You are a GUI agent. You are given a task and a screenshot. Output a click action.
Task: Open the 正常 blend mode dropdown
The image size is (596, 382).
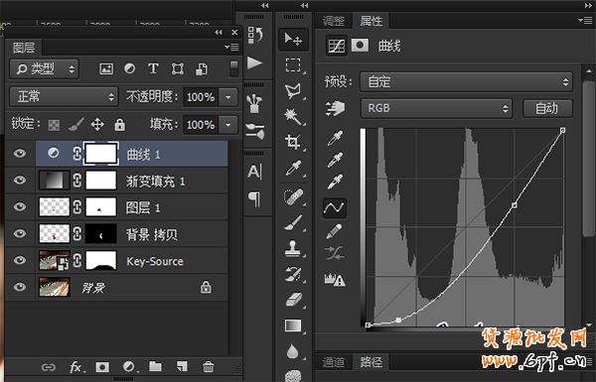coord(64,97)
